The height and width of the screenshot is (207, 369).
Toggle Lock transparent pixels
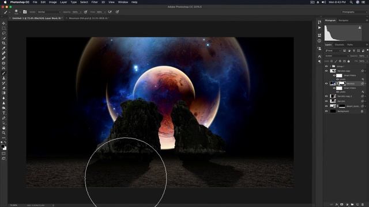[x=332, y=62]
